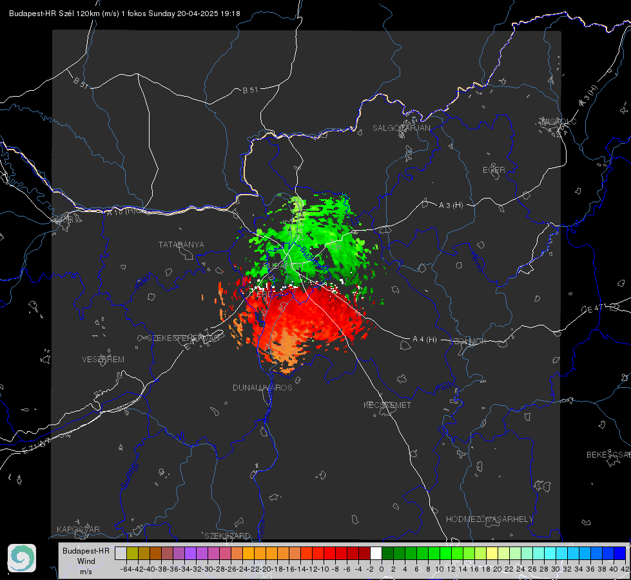
Task: Click the DUNAÚJVÁROS city label
Action: click(x=262, y=387)
